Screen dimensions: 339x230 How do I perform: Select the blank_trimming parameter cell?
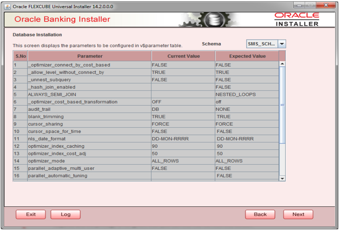point(90,117)
